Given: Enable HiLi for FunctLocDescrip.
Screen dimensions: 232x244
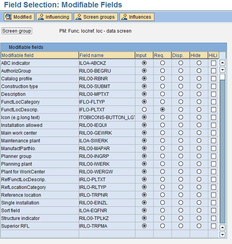Looking at the screenshot, I should pos(213,109).
